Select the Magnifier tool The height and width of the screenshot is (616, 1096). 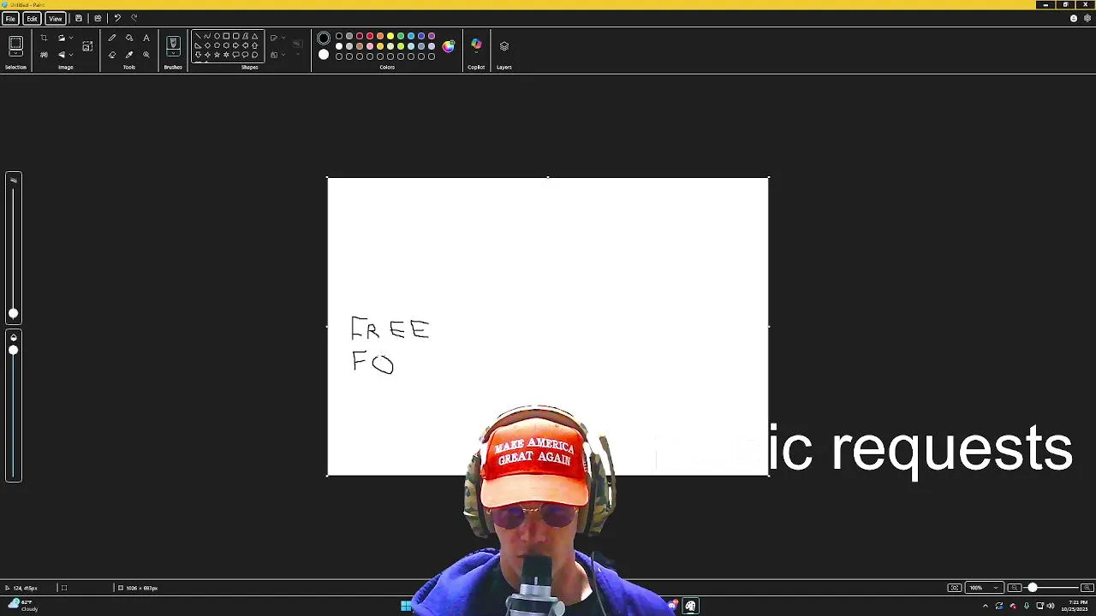[146, 55]
